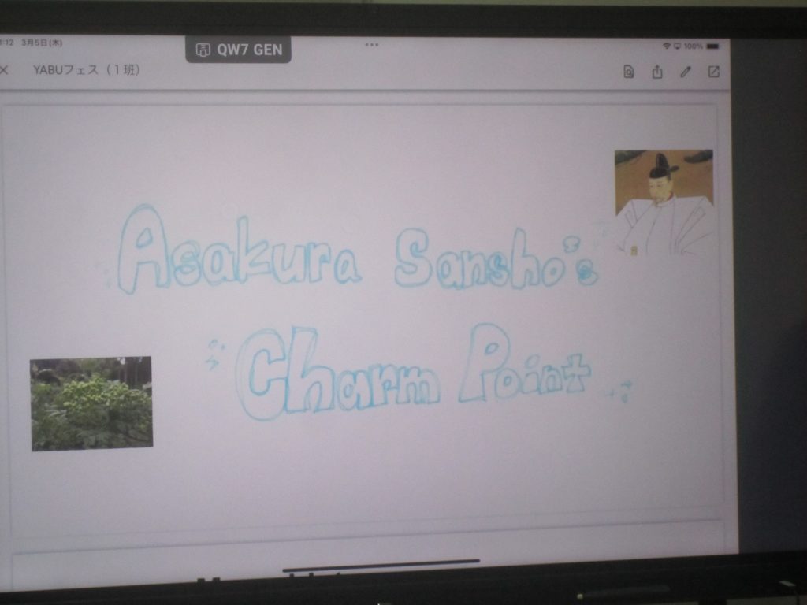Tap the Wi-Fi status icon
Screen dimensions: 807x605
click(x=666, y=46)
